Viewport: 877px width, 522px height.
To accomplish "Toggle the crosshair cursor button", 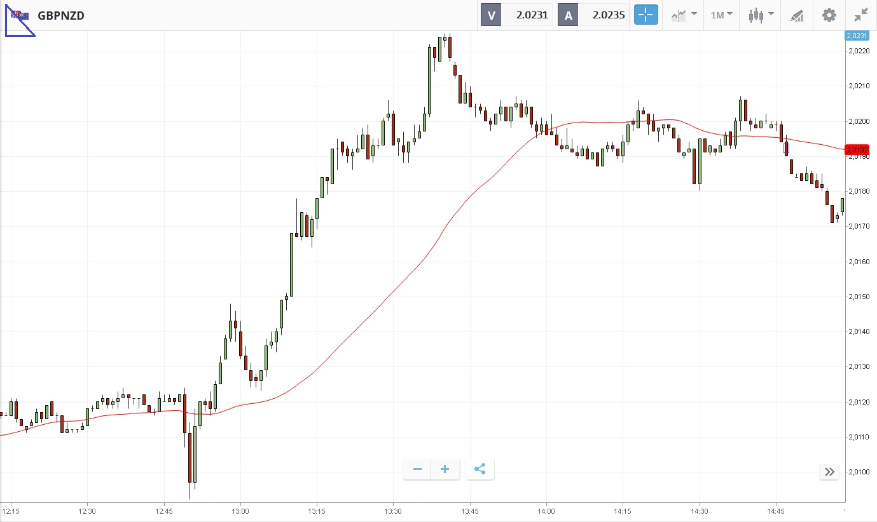I will coord(646,15).
